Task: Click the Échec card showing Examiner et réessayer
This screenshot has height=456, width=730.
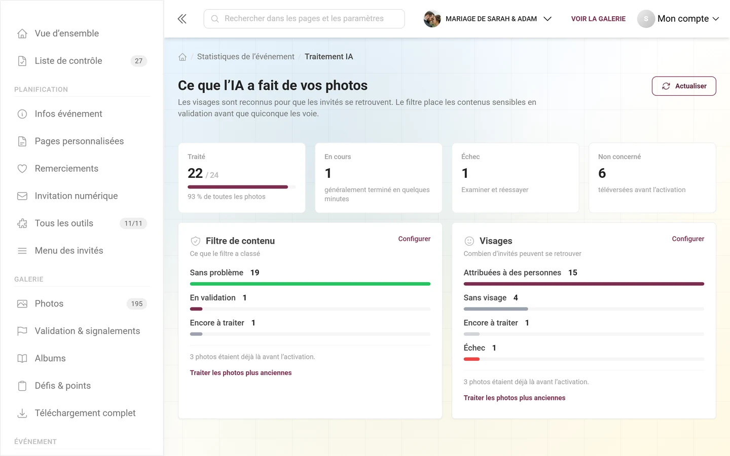Action: point(516,178)
